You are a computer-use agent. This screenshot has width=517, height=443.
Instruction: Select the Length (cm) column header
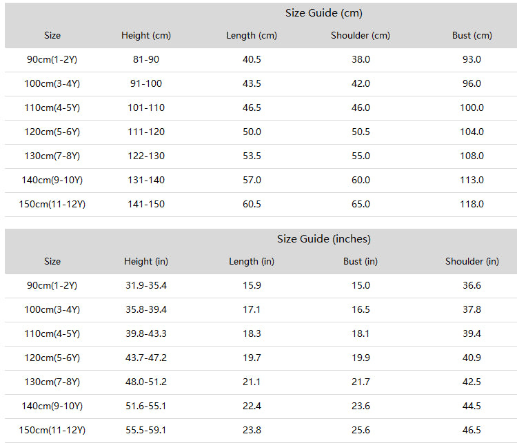point(252,35)
